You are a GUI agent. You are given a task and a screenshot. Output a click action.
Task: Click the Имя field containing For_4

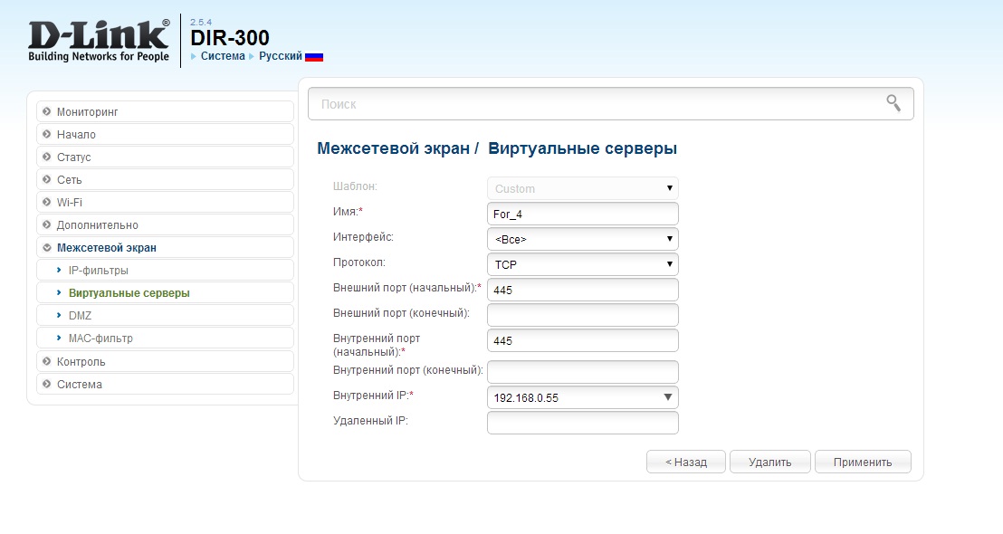pyautogui.click(x=583, y=214)
